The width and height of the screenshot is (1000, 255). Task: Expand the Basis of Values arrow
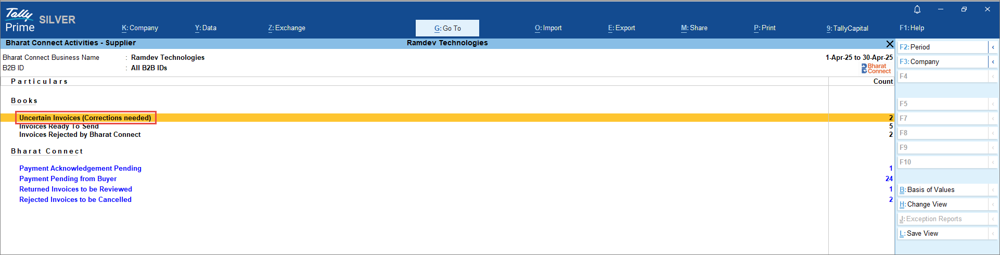click(x=993, y=190)
